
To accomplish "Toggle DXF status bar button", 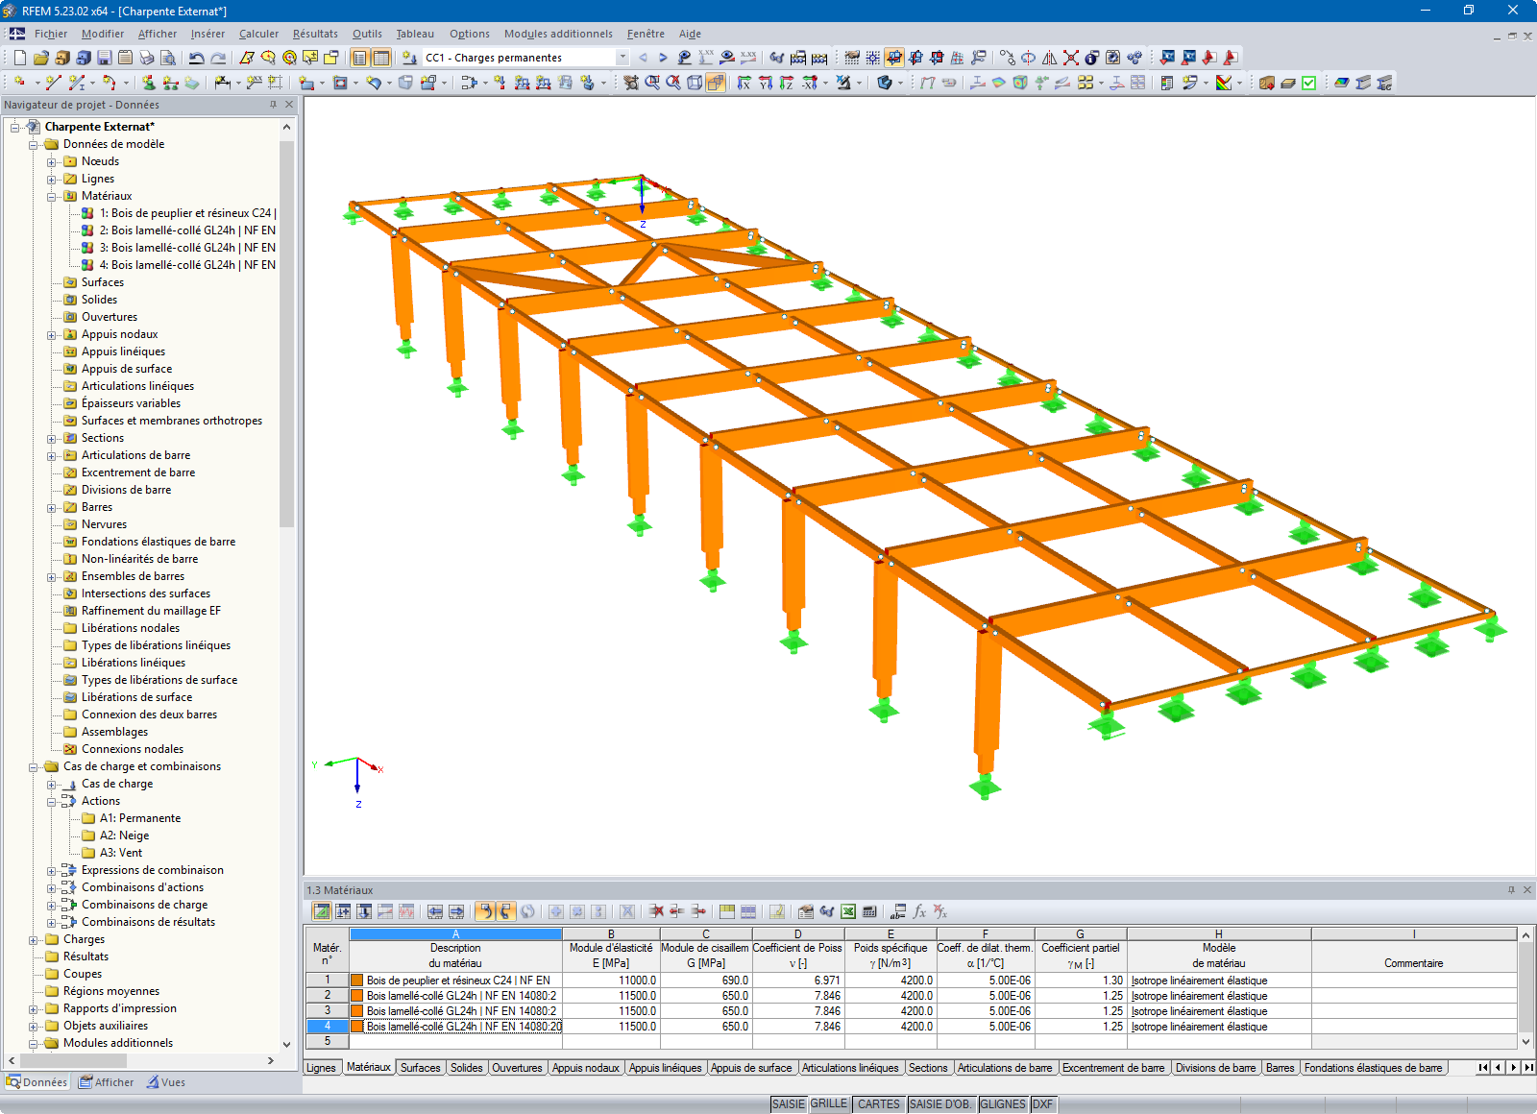I will (x=1042, y=1104).
